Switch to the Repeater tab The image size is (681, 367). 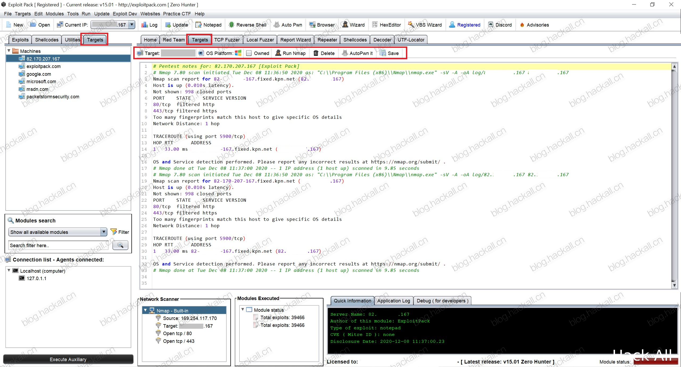327,40
